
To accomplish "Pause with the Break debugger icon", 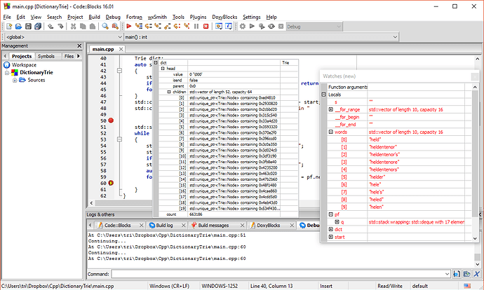I will click(x=196, y=27).
